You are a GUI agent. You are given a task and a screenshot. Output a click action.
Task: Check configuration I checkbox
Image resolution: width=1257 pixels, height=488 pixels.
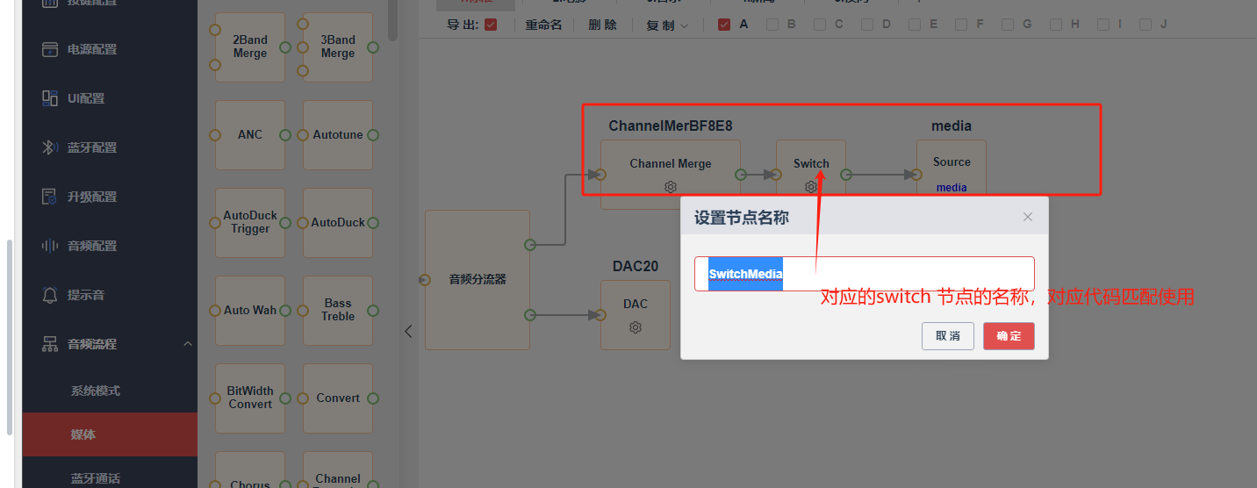pos(1103,25)
